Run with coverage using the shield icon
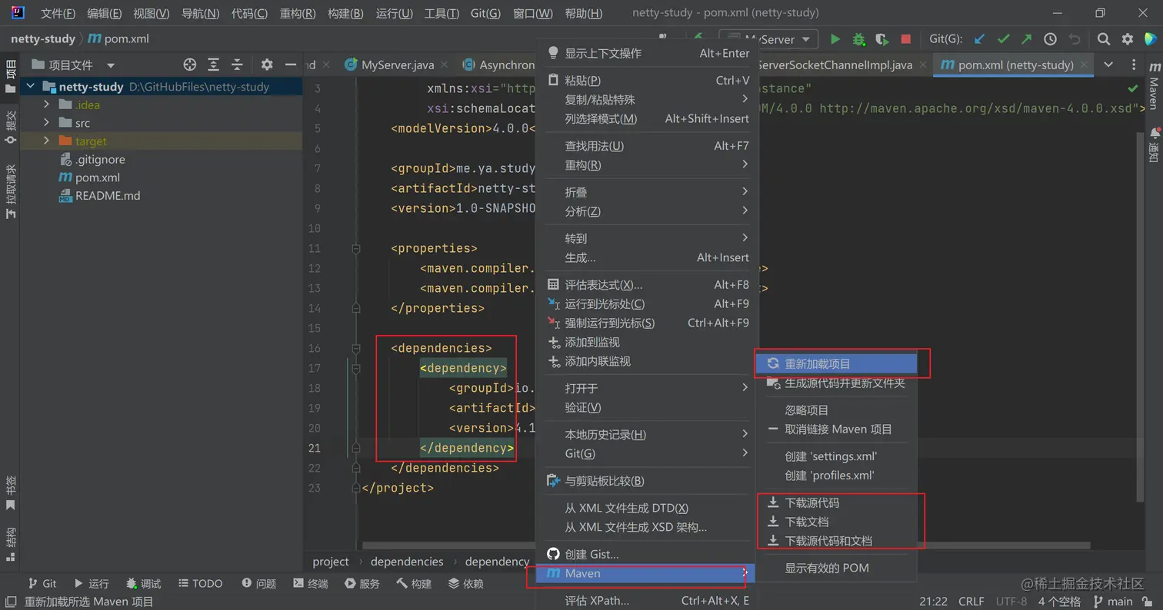The image size is (1163, 610). click(882, 39)
